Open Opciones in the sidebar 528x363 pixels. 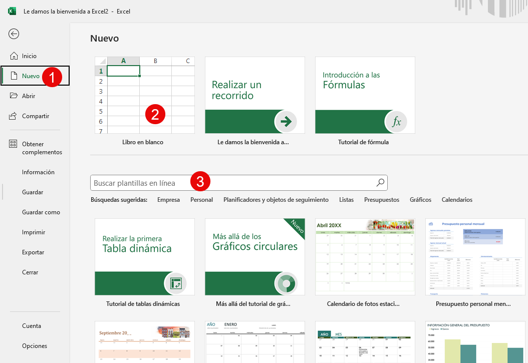(x=36, y=345)
